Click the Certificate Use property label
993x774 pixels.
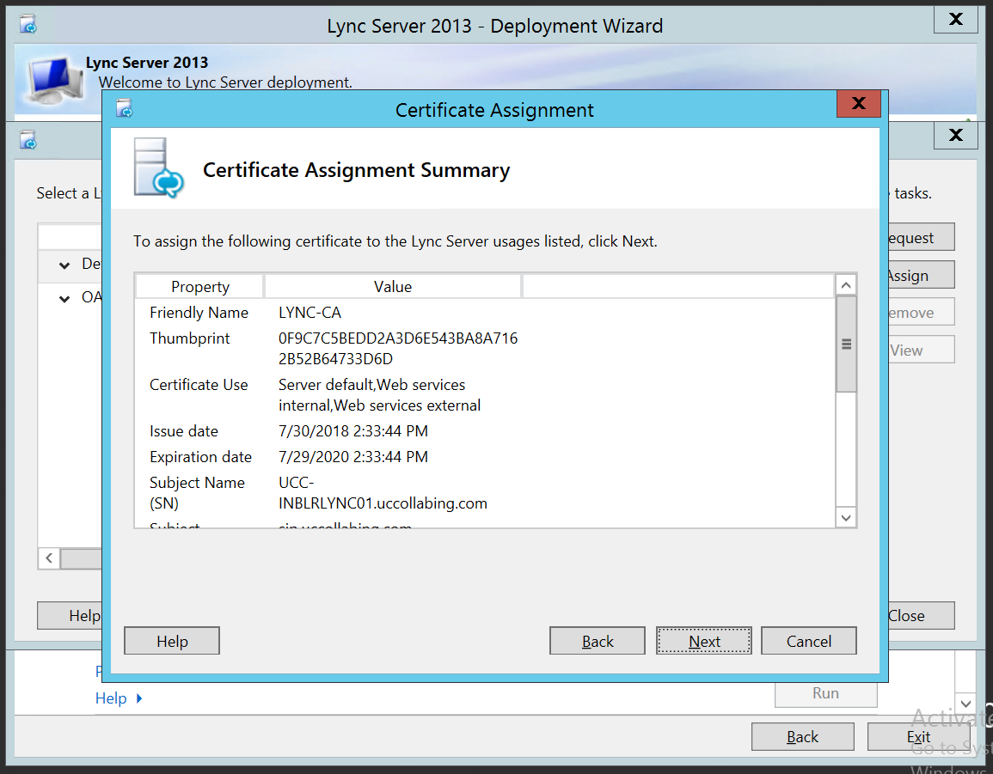click(199, 385)
